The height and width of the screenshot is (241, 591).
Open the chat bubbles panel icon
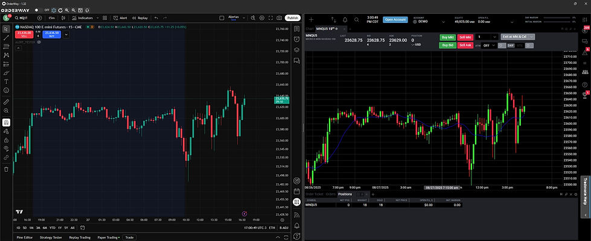[296, 60]
